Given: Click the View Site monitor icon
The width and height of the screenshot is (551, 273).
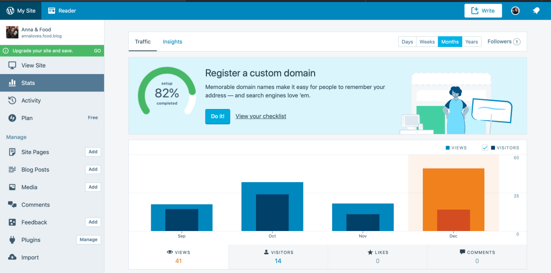Looking at the screenshot, I should (x=12, y=65).
